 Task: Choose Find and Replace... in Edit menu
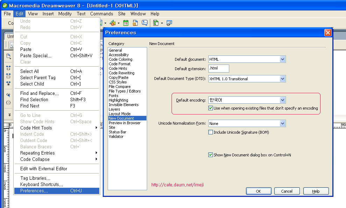[57, 93]
